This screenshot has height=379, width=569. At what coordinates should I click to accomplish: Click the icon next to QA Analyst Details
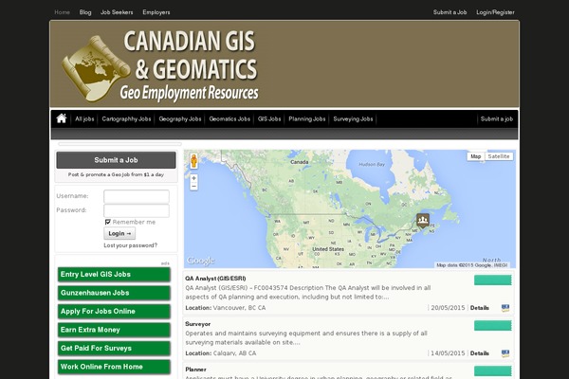505,308
